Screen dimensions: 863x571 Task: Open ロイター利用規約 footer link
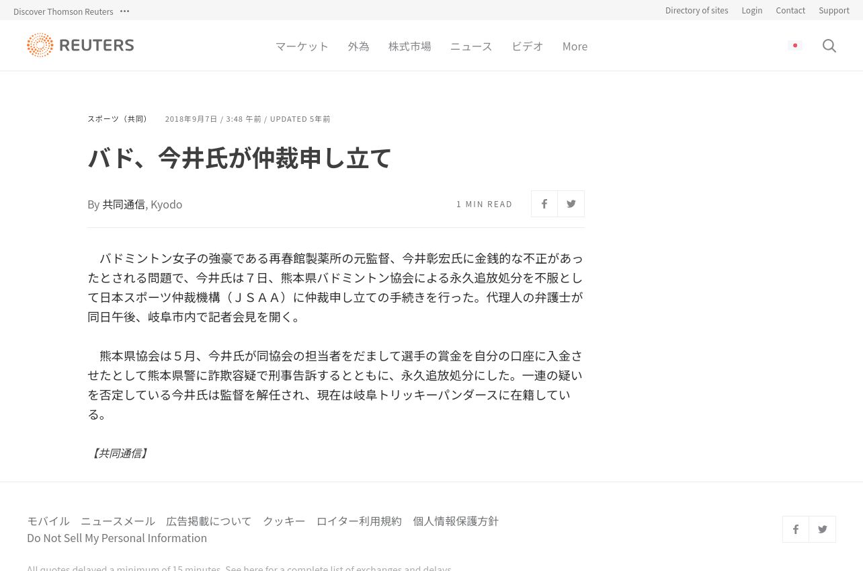click(359, 521)
